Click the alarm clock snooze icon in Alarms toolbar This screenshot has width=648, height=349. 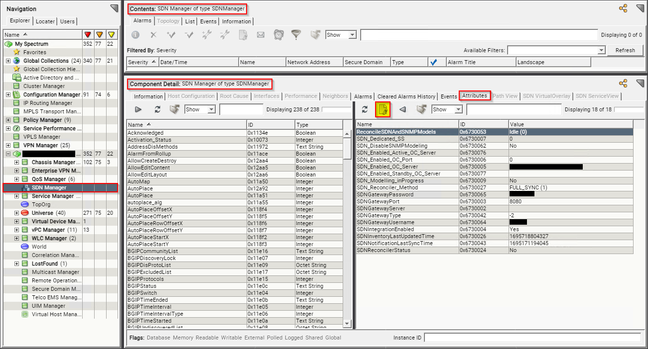point(278,35)
